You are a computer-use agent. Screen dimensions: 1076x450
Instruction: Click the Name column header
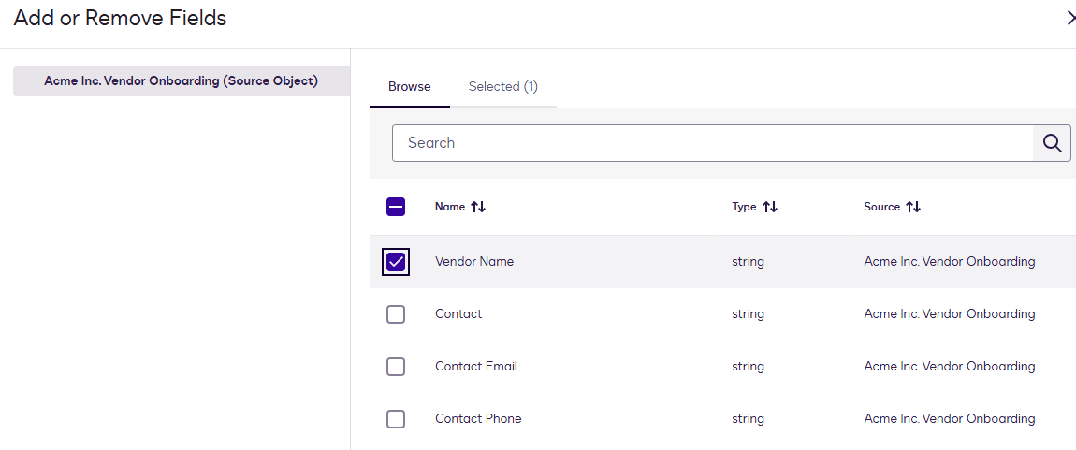[x=450, y=207]
